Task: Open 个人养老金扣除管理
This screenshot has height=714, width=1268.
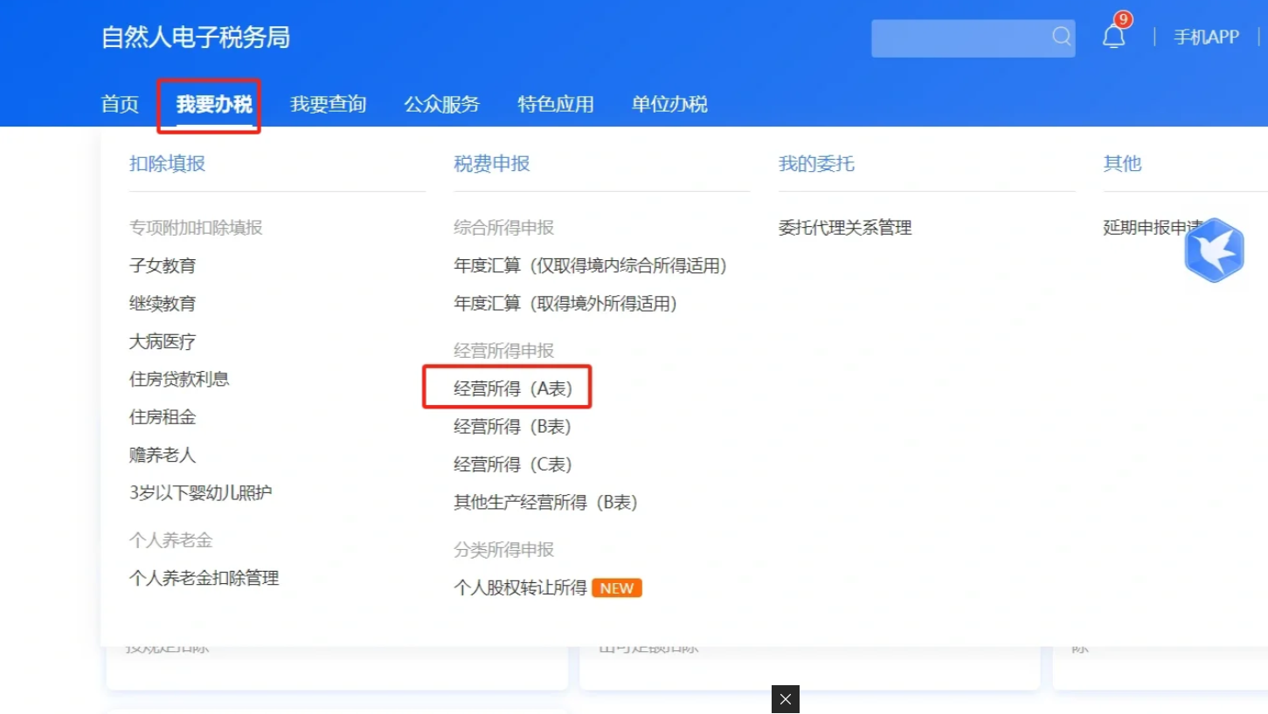Action: point(203,578)
